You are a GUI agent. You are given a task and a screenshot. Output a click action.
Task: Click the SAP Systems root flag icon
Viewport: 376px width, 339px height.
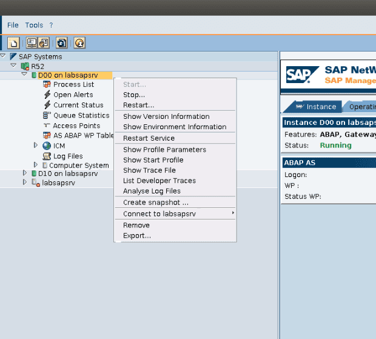13,56
